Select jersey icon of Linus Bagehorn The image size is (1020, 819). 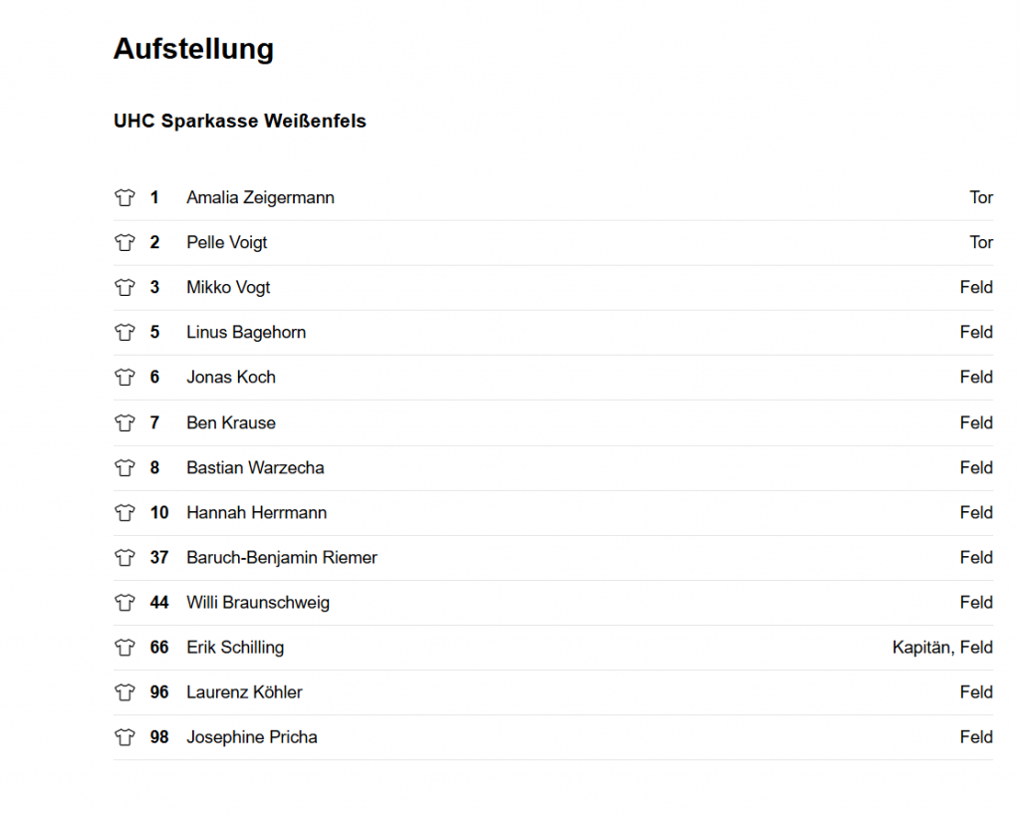pyautogui.click(x=125, y=332)
